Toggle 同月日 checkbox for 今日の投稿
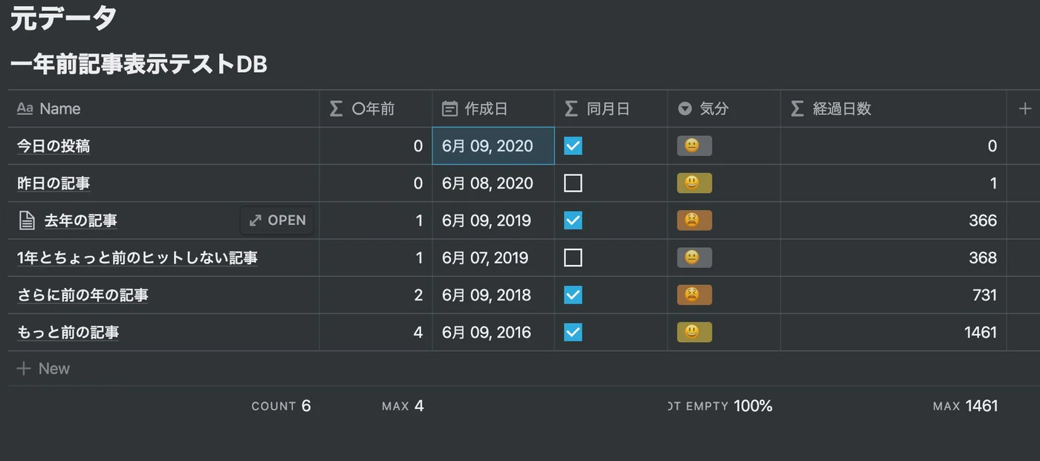 pos(573,146)
